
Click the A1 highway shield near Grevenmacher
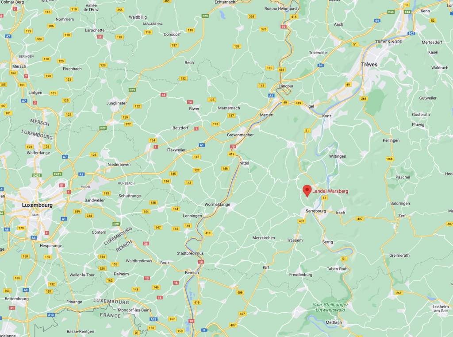coord(202,145)
